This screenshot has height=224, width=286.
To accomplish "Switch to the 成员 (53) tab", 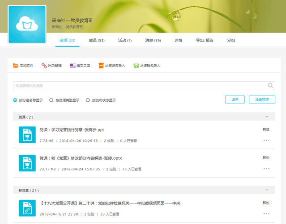I will coord(96,40).
